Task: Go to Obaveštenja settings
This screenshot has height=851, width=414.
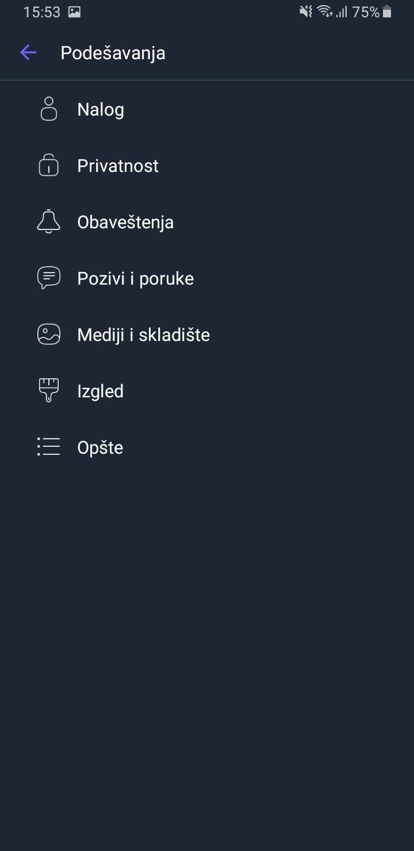Action: point(125,222)
